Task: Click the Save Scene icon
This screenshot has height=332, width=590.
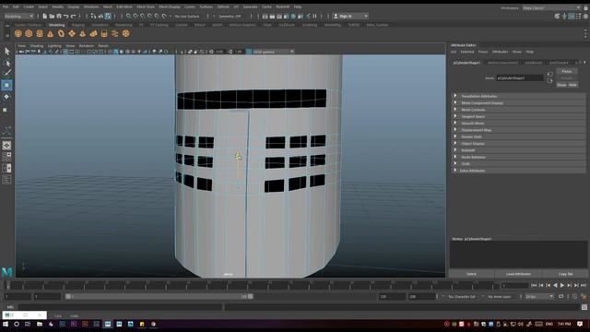Action: click(59, 17)
